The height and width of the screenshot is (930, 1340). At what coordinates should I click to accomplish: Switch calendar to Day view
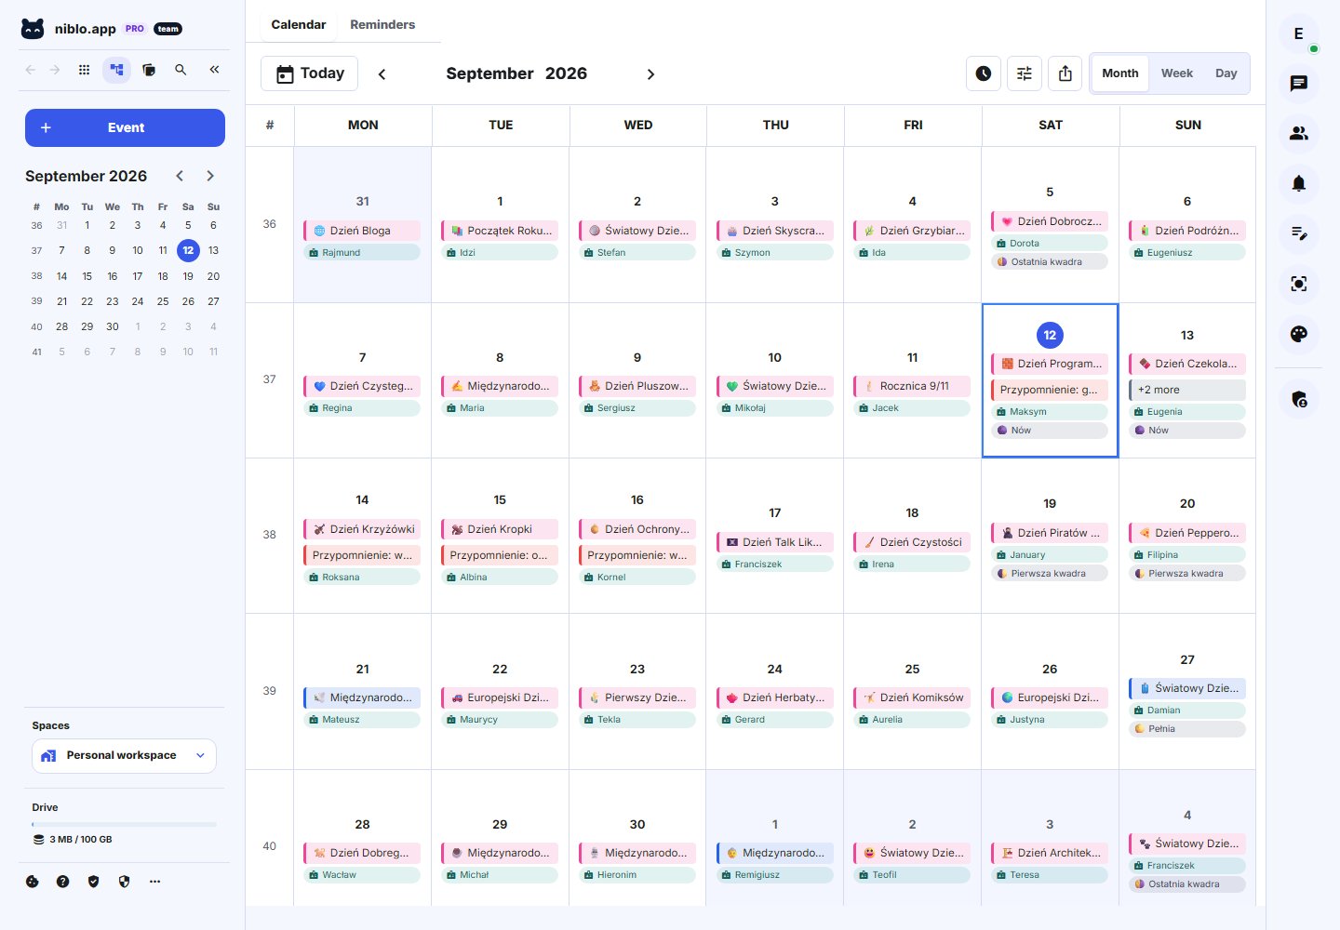point(1226,73)
